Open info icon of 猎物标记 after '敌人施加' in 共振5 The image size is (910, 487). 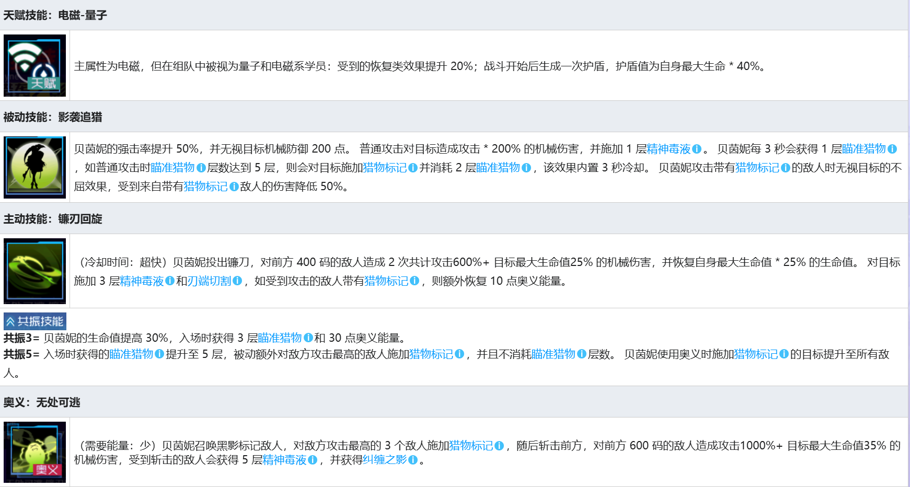459,354
